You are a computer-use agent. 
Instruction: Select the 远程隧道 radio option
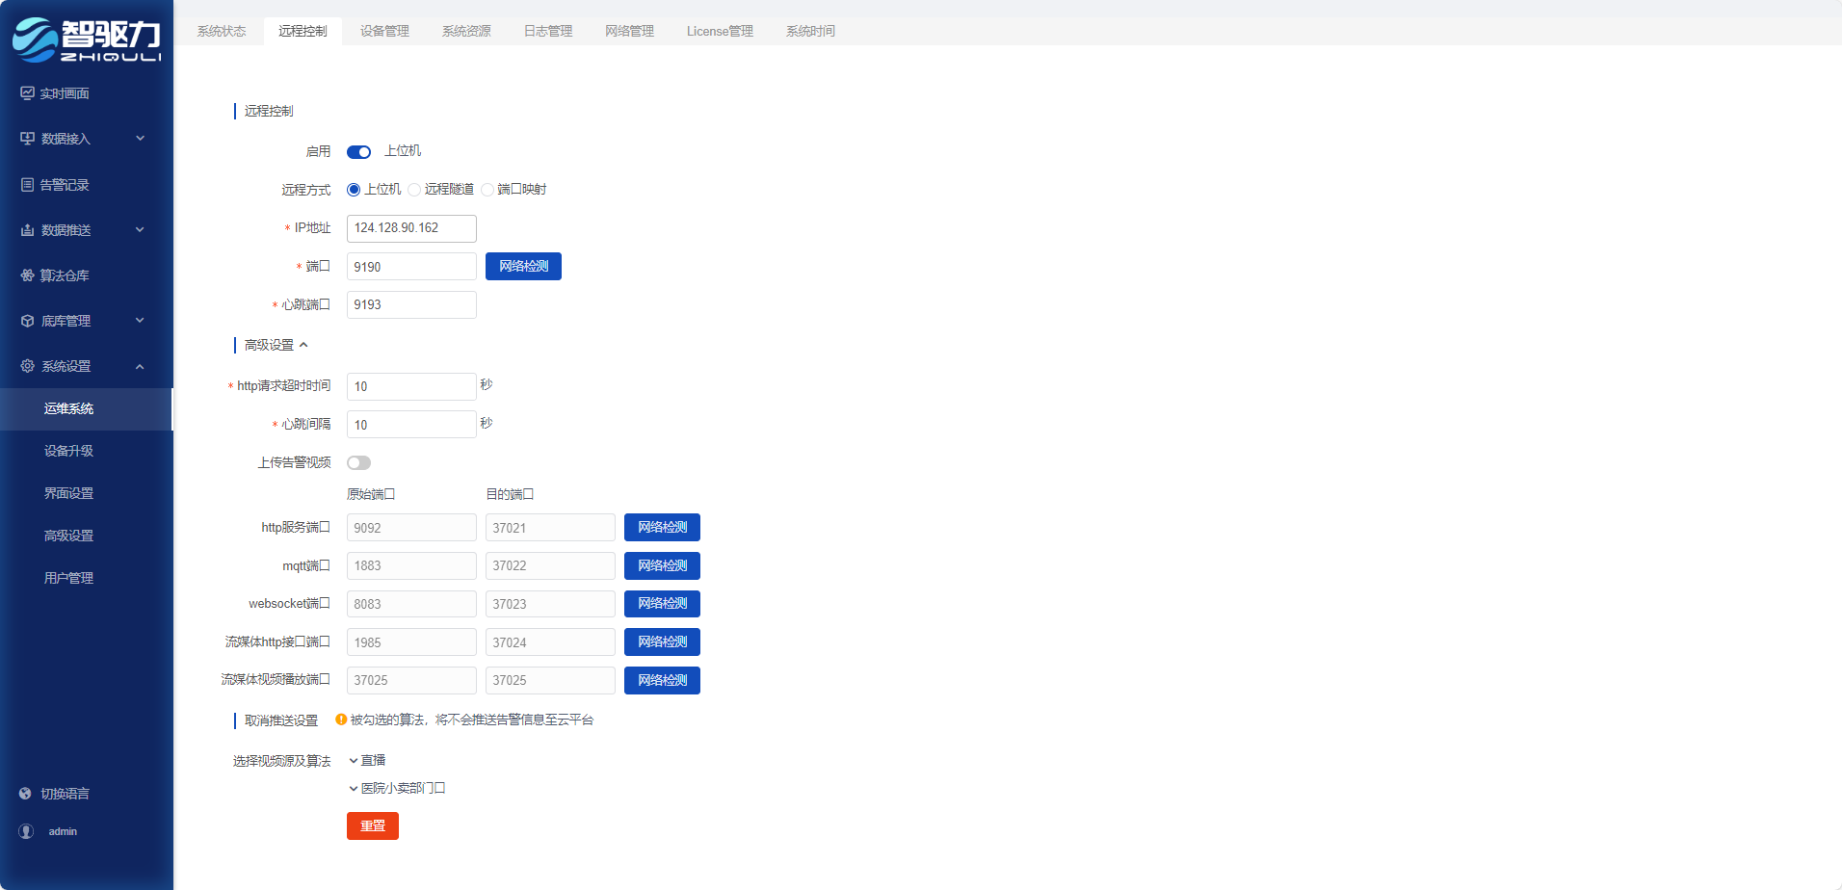pyautogui.click(x=414, y=190)
